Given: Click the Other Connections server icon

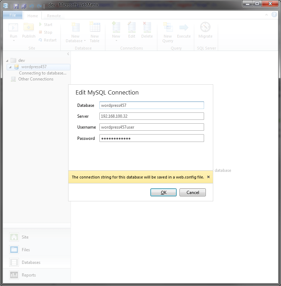Looking at the screenshot, I should coord(13,79).
